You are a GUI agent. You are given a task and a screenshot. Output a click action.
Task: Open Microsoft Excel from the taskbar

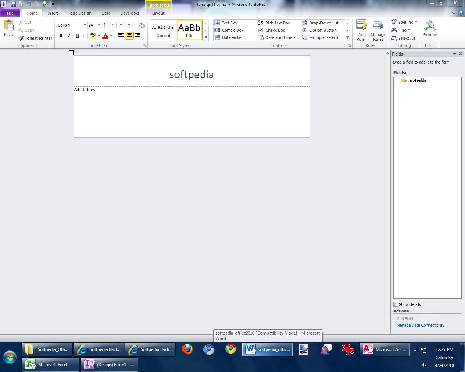50,364
